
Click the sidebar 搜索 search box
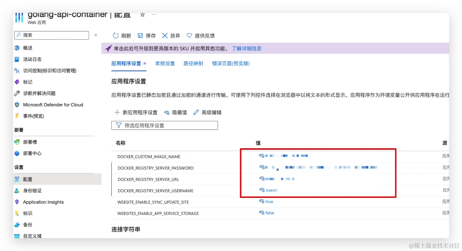52,35
